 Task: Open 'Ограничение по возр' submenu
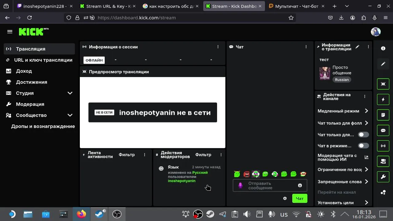tap(343, 169)
